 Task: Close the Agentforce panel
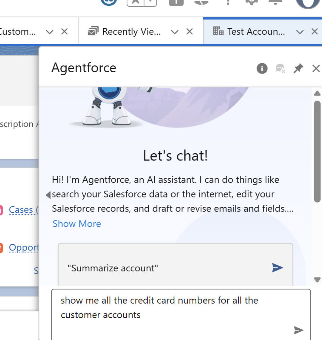point(316,68)
